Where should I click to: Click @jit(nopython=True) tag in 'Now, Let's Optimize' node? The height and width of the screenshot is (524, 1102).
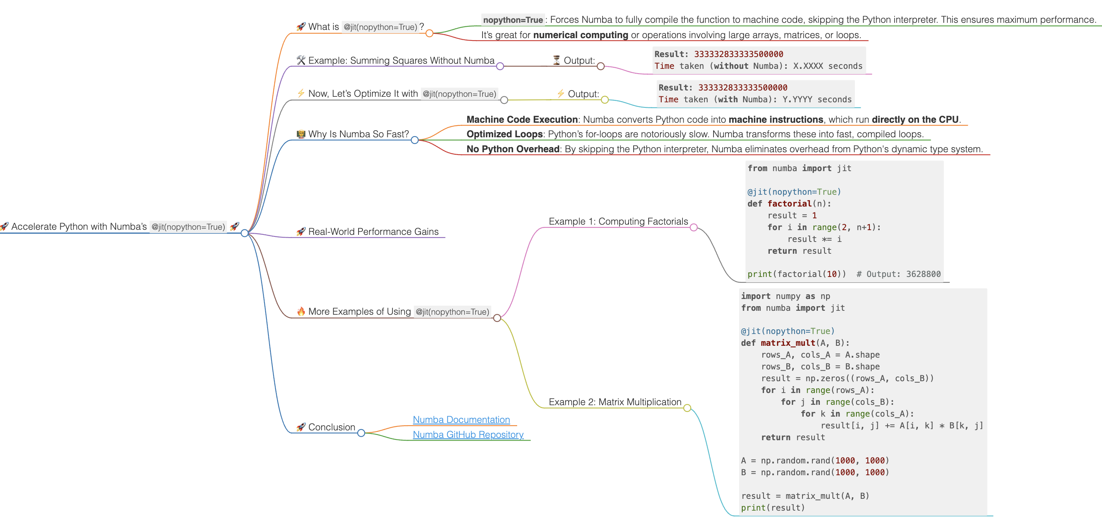[x=459, y=94]
